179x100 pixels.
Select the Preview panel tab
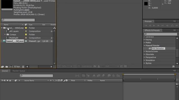click(x=148, y=21)
